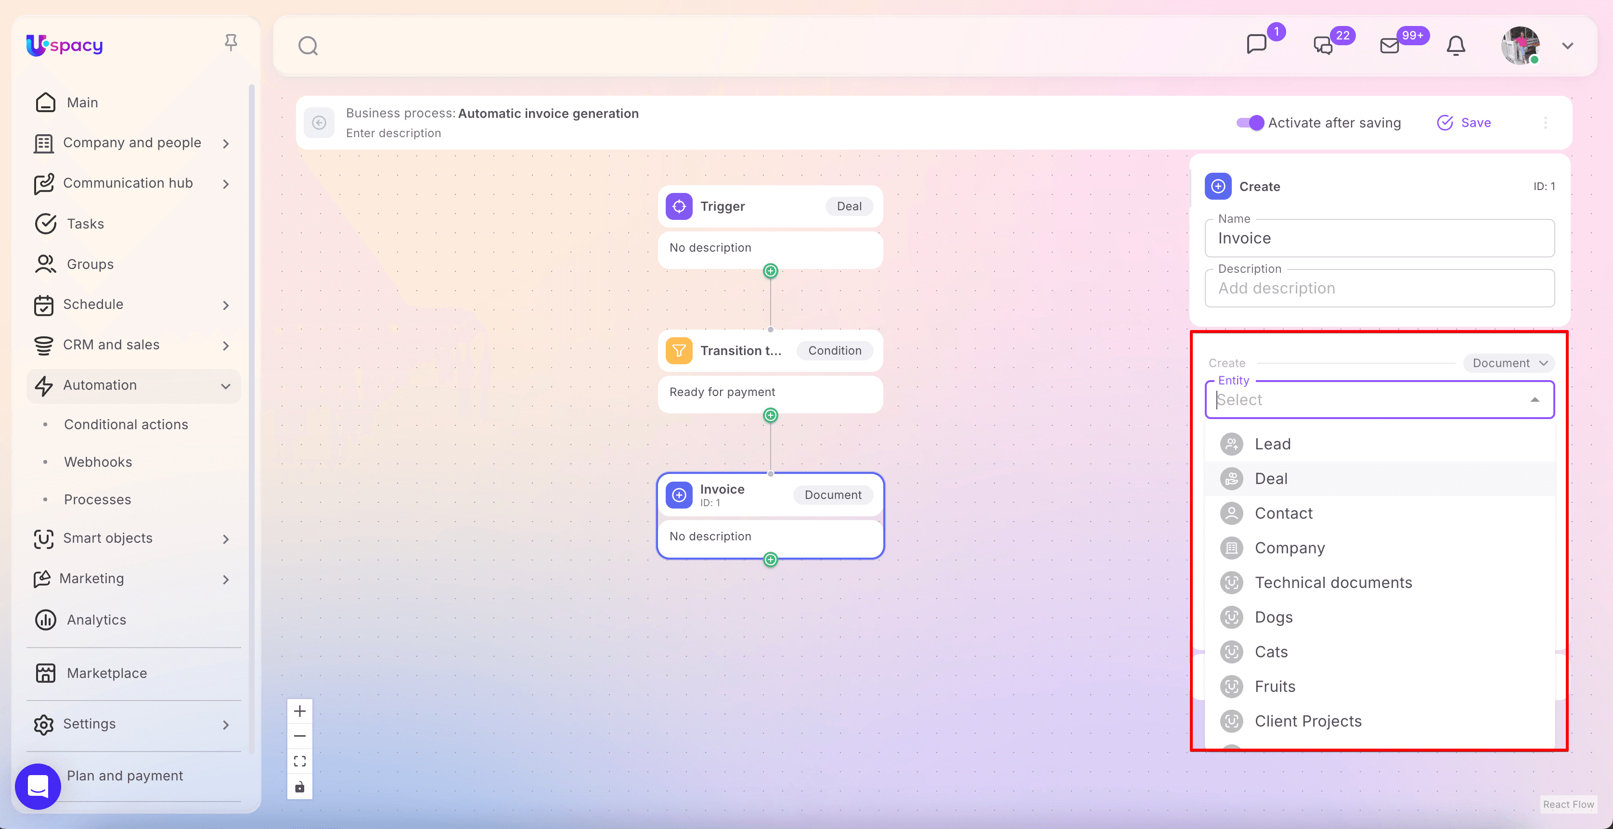Save the business process
Screen dimensions: 1613x829
(1464, 123)
